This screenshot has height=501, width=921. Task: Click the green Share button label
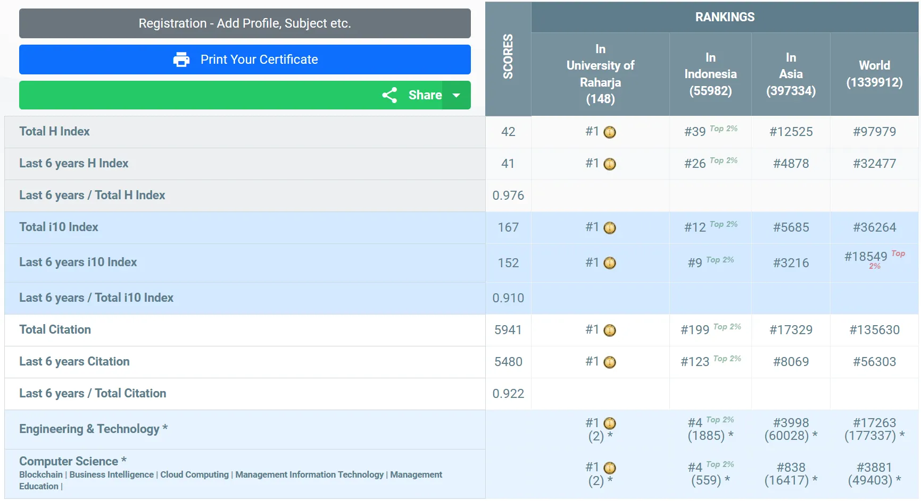coord(425,95)
